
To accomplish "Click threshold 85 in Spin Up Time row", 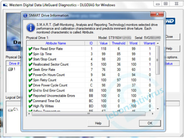I will [x=119, y=54].
